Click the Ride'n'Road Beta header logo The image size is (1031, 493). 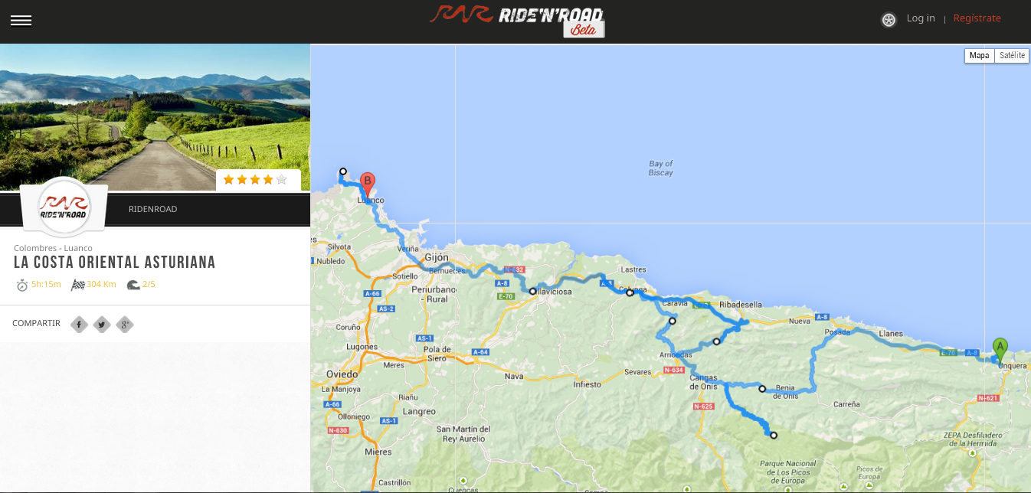pyautogui.click(x=516, y=21)
